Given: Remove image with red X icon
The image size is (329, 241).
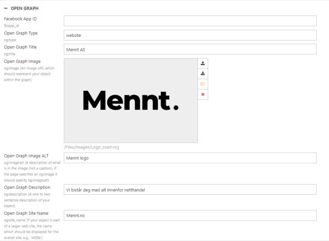Looking at the screenshot, I should point(203,94).
